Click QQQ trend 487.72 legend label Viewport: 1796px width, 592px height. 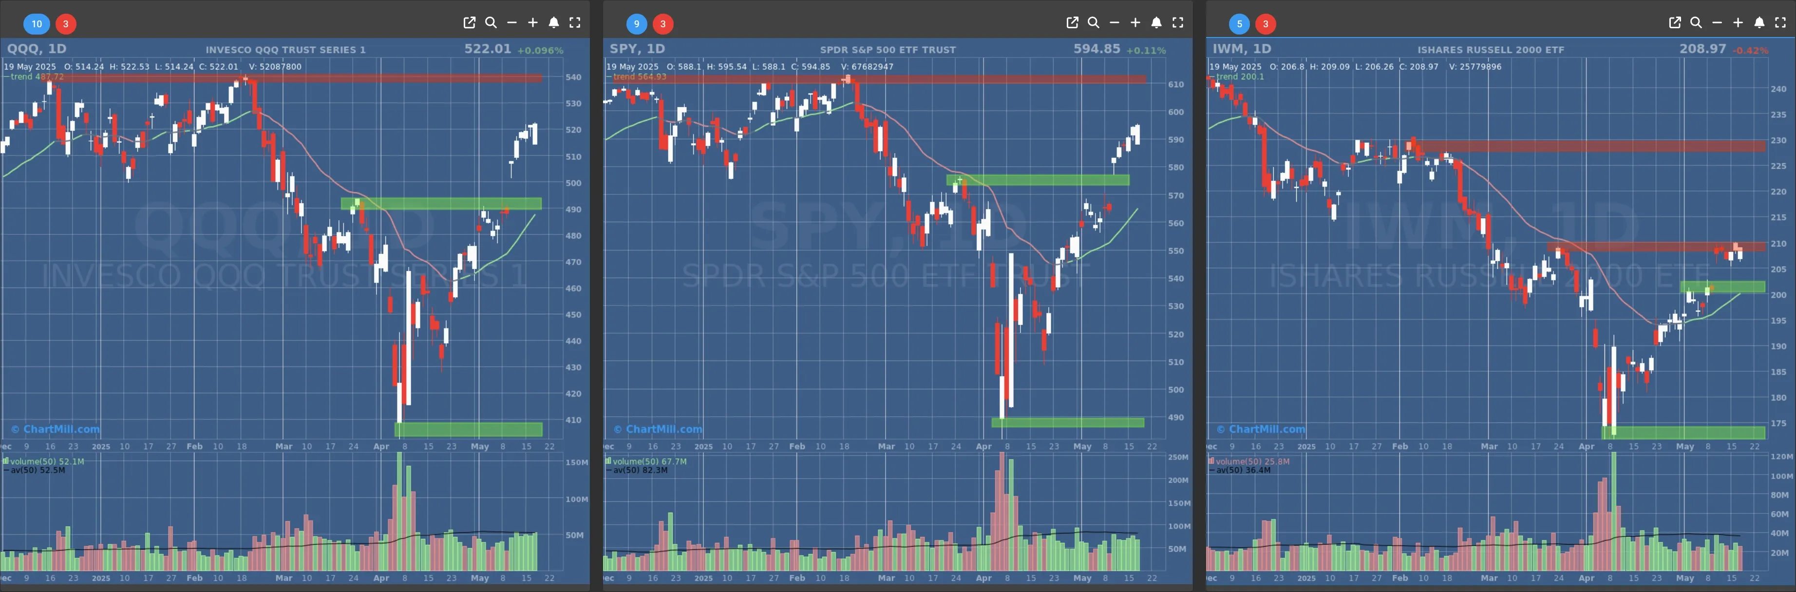coord(34,76)
